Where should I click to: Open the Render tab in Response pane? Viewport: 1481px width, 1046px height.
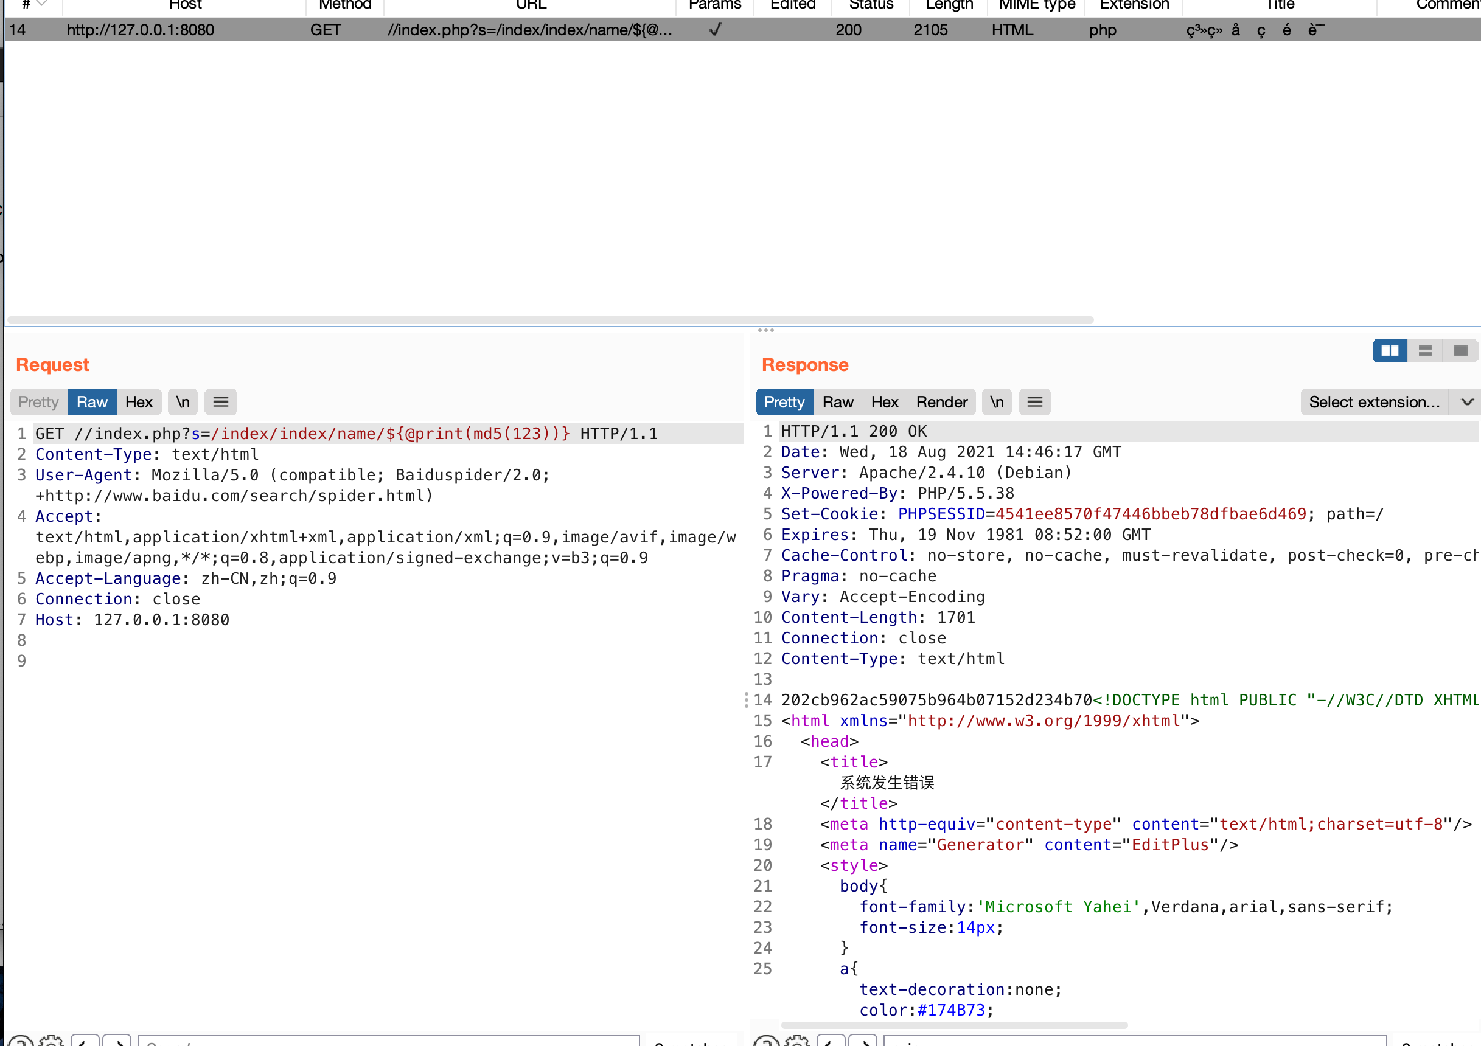pyautogui.click(x=942, y=402)
